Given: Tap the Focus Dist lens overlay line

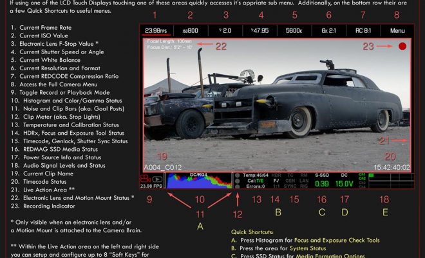Looking at the screenshot, I should coord(170,47).
